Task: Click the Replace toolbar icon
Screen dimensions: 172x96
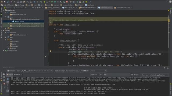Action: click(x=31, y=2)
